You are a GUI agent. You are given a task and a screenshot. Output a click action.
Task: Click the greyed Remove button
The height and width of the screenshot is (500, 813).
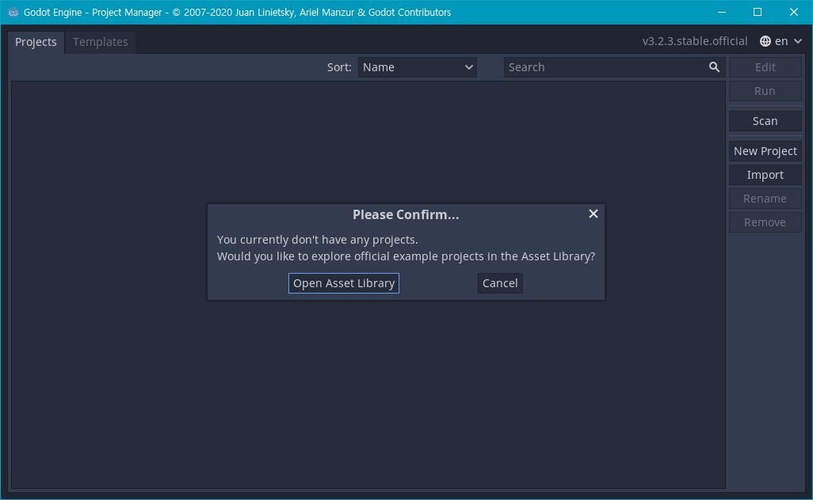point(765,222)
